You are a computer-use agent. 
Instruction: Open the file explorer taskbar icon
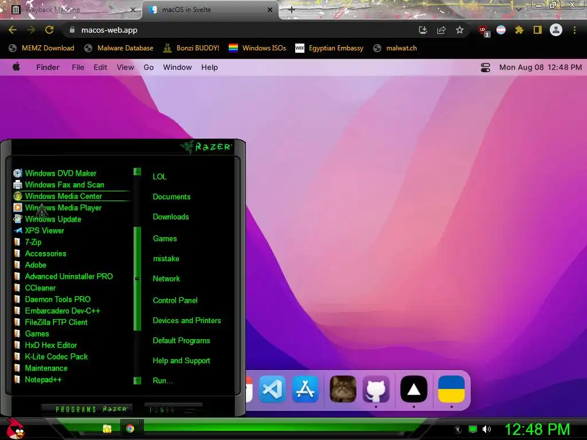[x=107, y=429]
